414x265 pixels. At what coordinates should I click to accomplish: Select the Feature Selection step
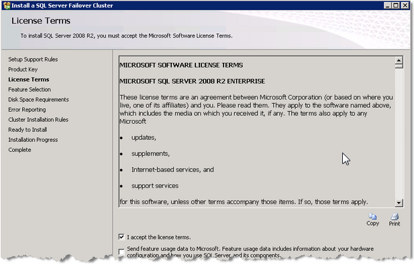tap(30, 90)
